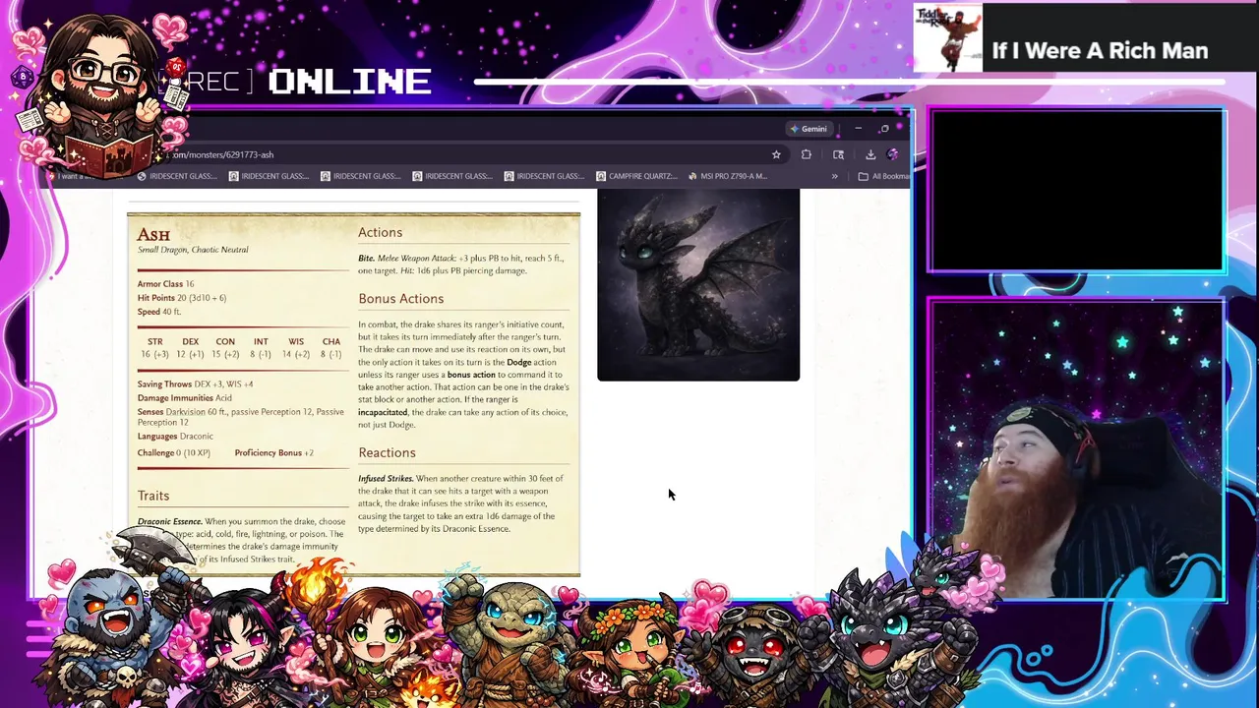Click the Small Dragon, Chaotic Neutral subtitle
Viewport: 1259px width, 708px height.
(193, 250)
